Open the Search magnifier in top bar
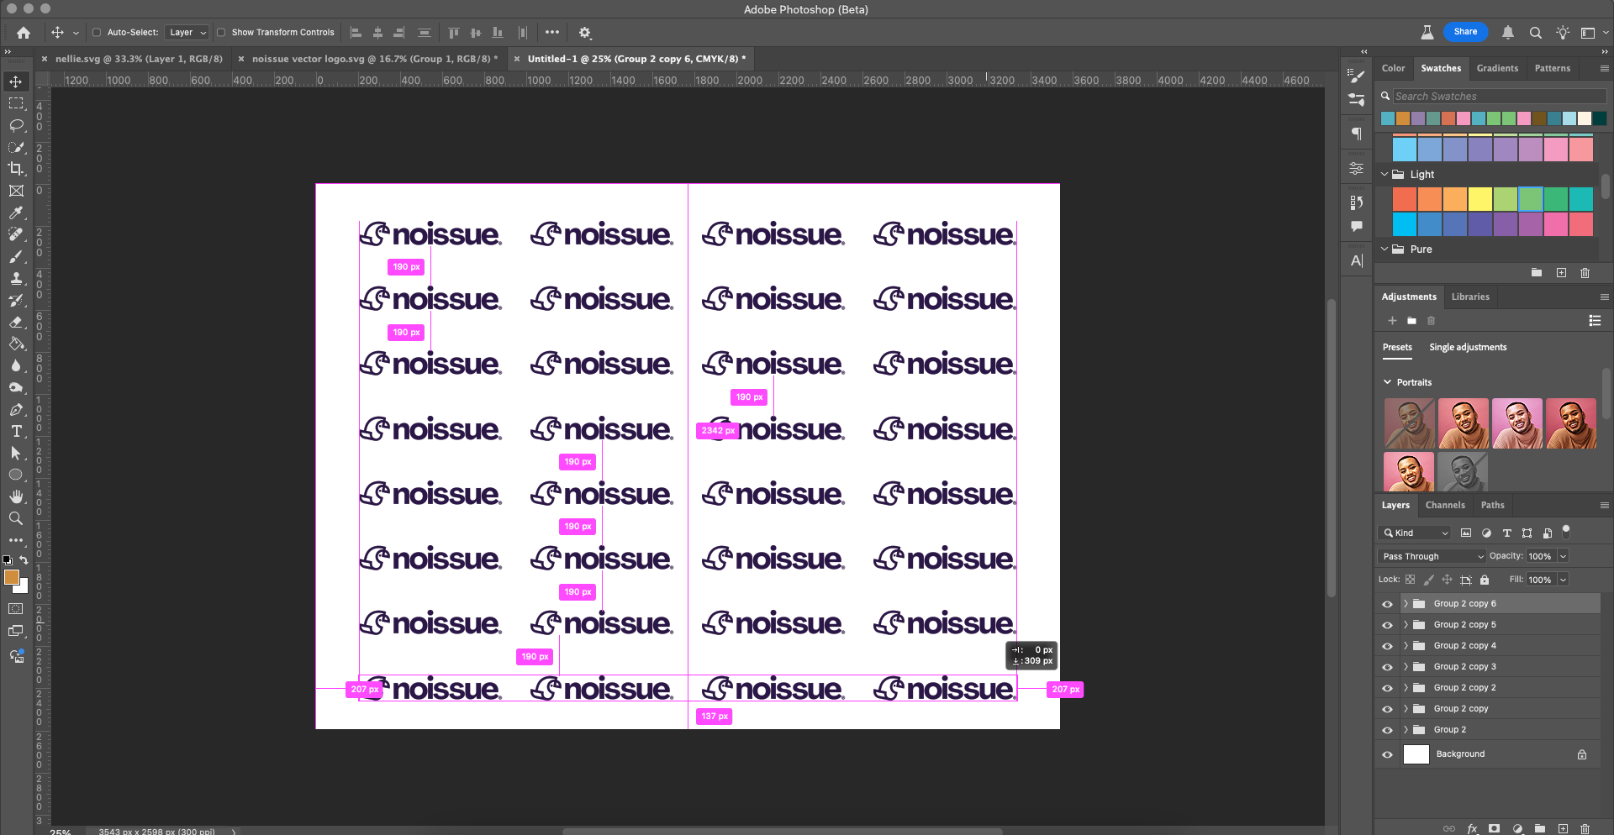 pyautogui.click(x=1536, y=33)
